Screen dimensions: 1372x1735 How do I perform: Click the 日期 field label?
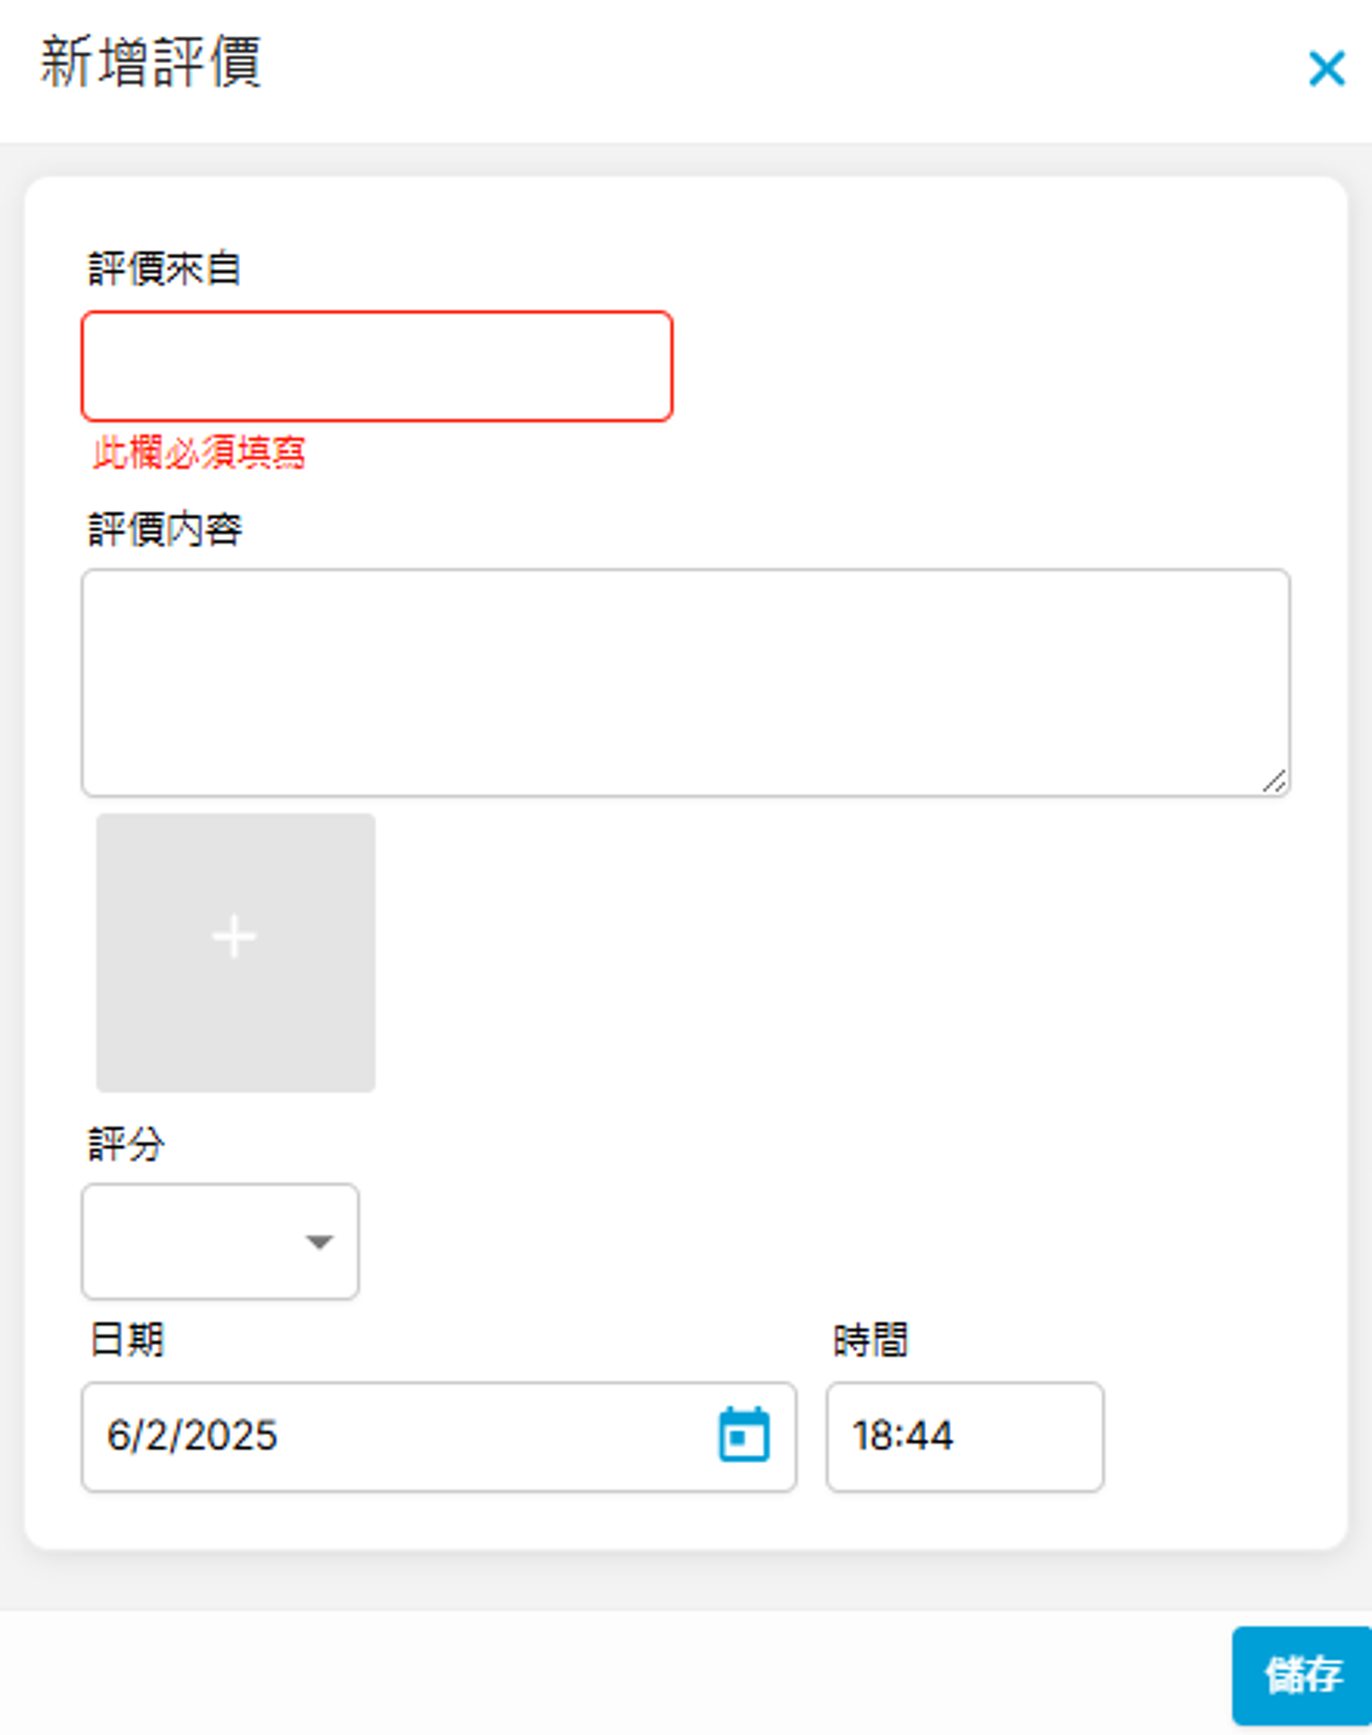[x=127, y=1340]
